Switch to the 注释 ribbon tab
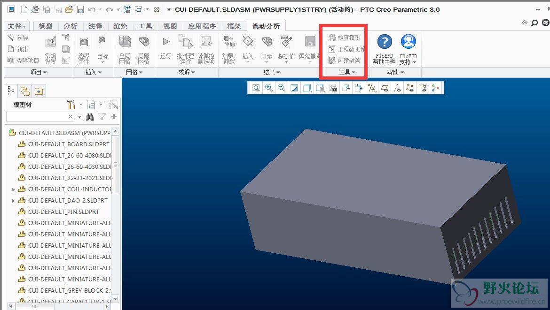Image resolution: width=550 pixels, height=310 pixels. 95,26
